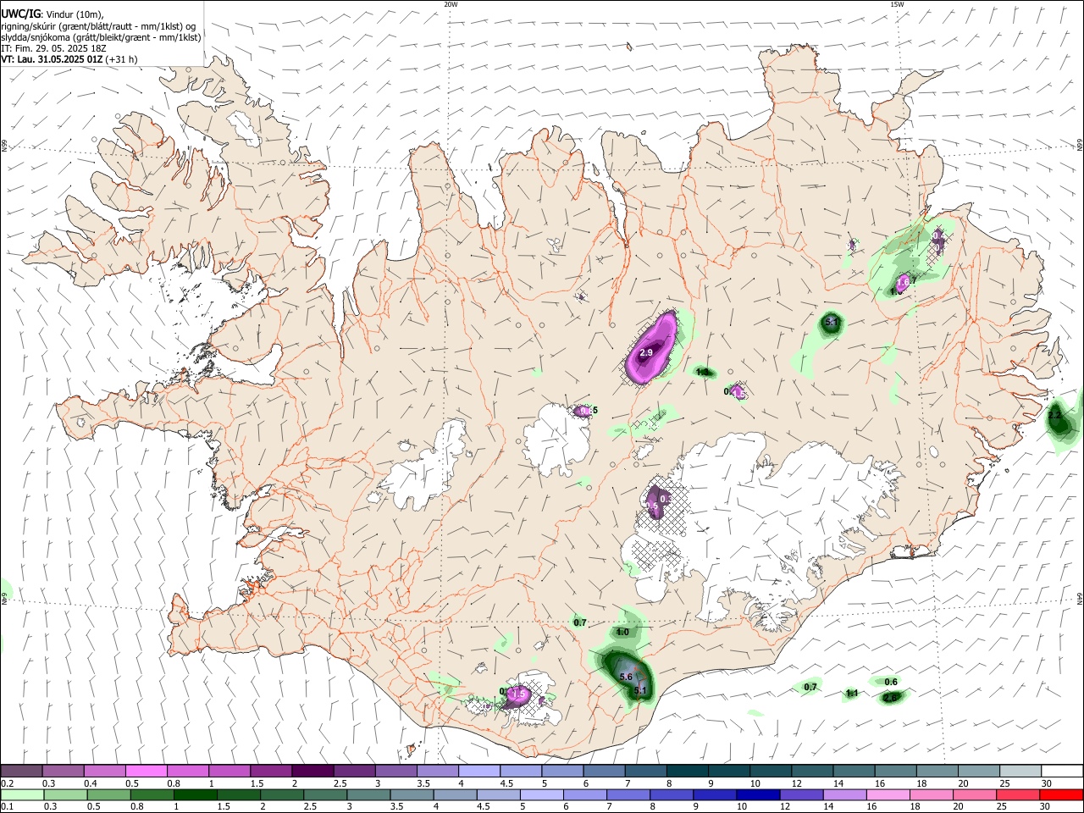
Task: Click the 0.2 label in the upper legend row
Action: coord(8,783)
